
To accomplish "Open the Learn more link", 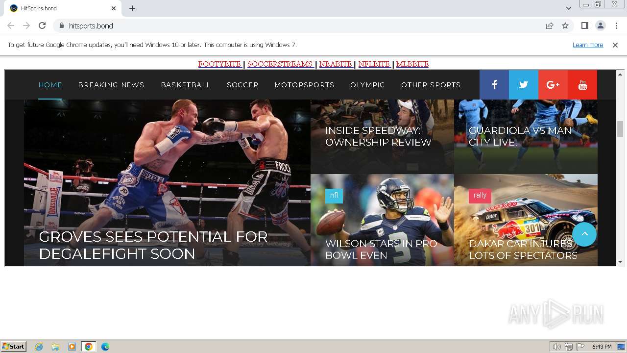I will pos(588,45).
